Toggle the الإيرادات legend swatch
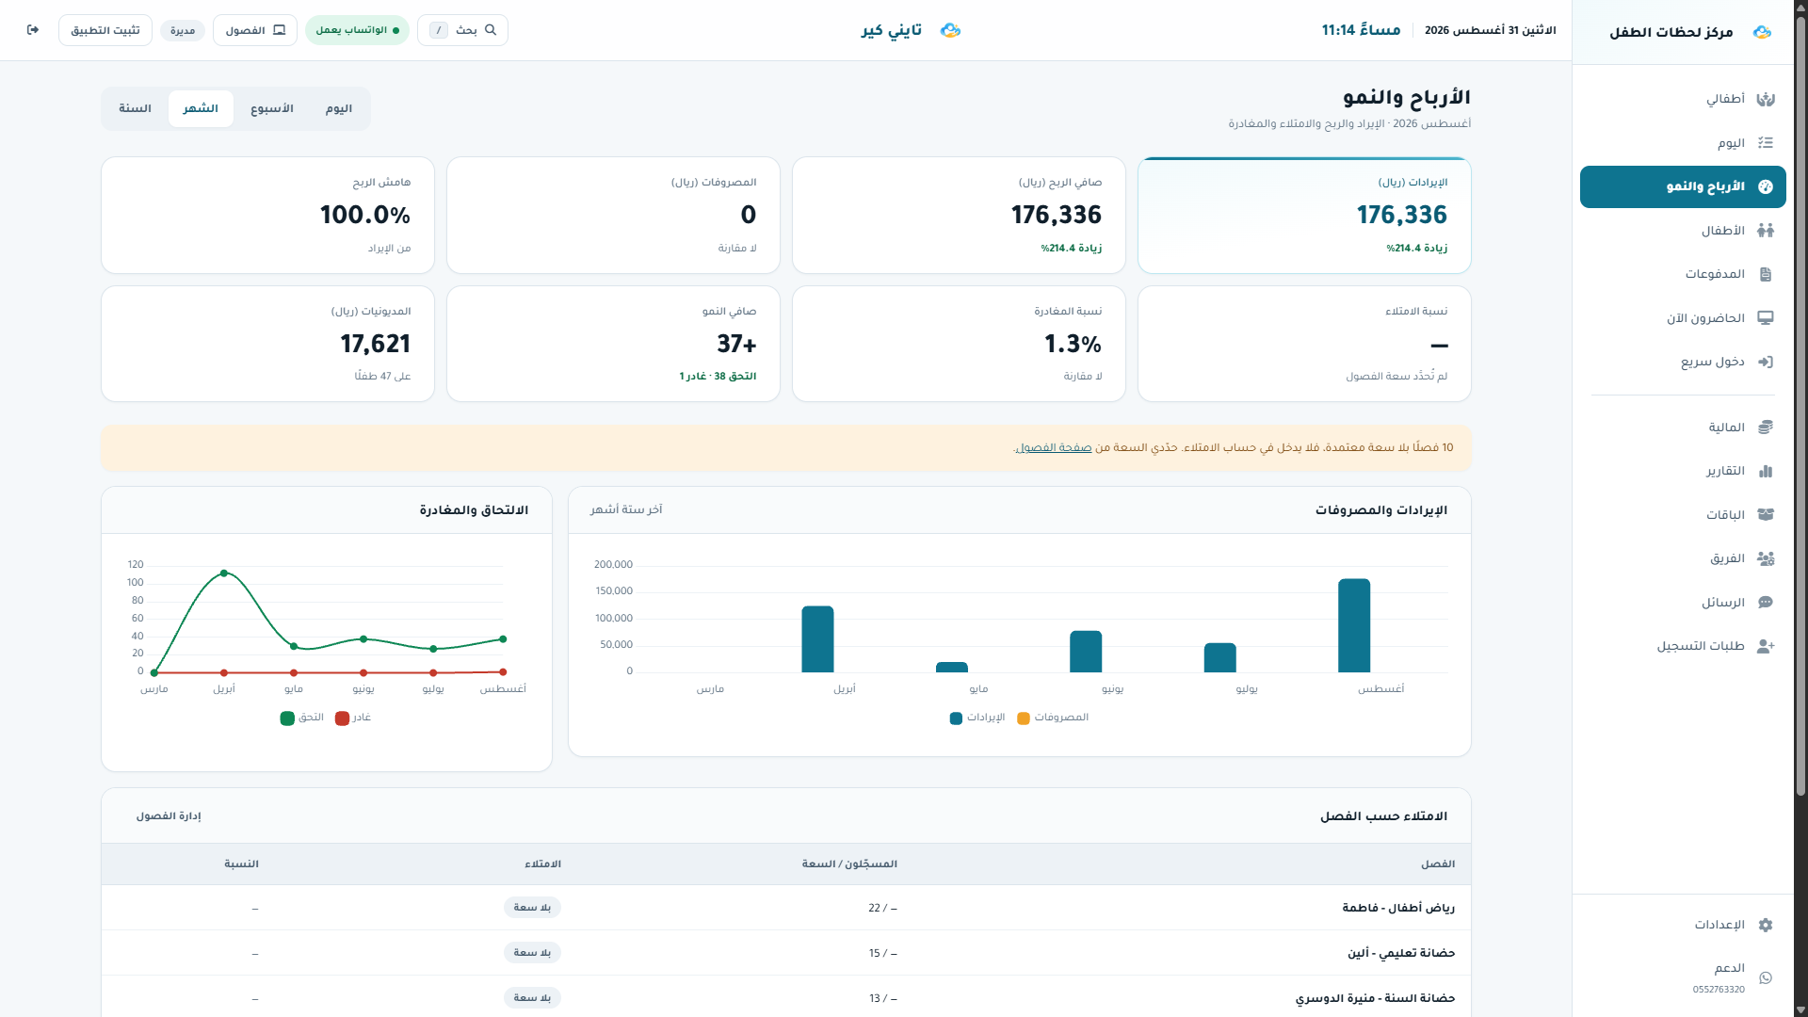Image resolution: width=1808 pixels, height=1017 pixels. (956, 718)
